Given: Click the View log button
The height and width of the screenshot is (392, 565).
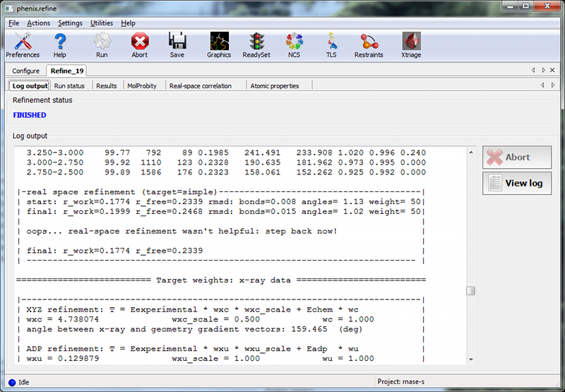Looking at the screenshot, I should pyautogui.click(x=516, y=183).
